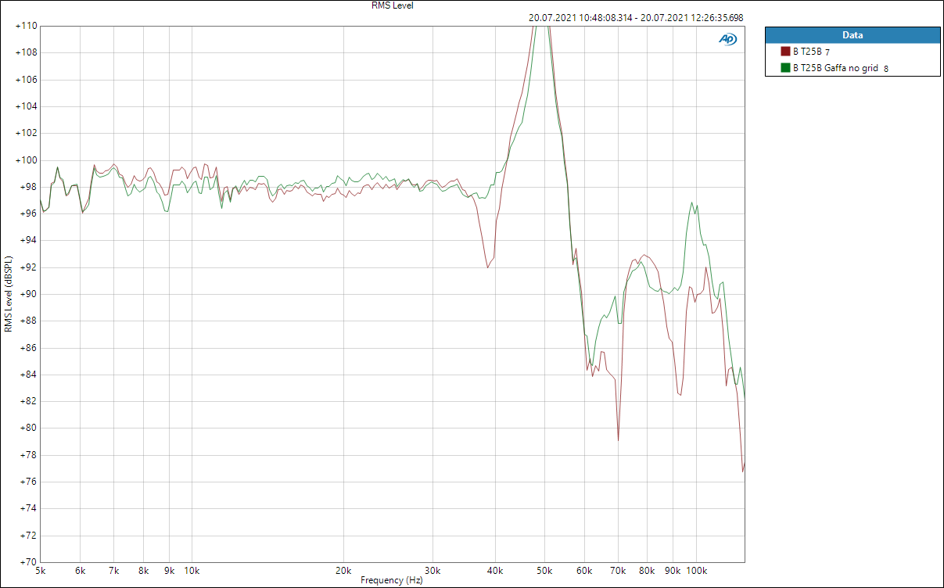Click the +84 y-axis value
This screenshot has width=944, height=588.
tap(28, 375)
